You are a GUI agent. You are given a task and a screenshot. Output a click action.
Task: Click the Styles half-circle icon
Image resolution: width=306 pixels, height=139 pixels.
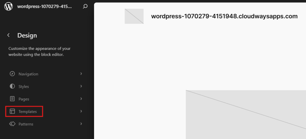coord(12,86)
